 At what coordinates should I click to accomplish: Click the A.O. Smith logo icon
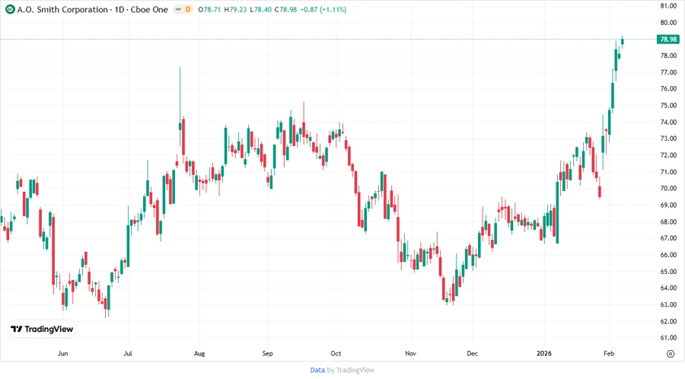click(10, 9)
